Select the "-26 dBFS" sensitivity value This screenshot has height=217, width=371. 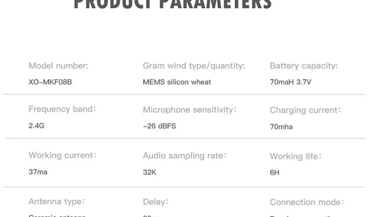click(159, 126)
